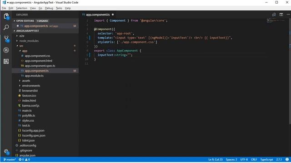Open index.html file
Image resolution: width=291 pixels, height=163 pixels.
pos(45,101)
